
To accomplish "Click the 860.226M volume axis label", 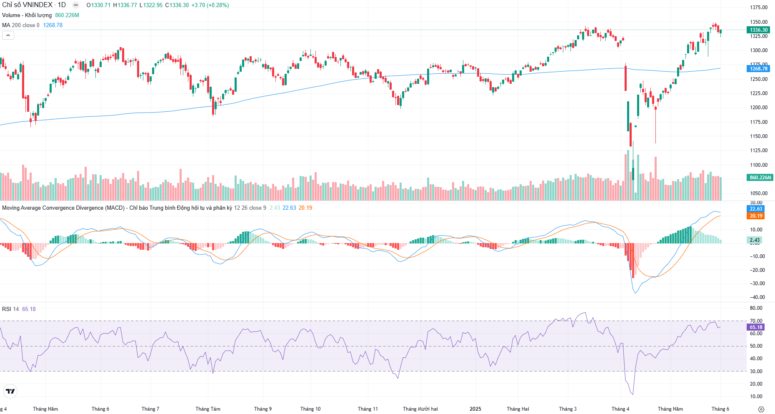I will click(760, 178).
